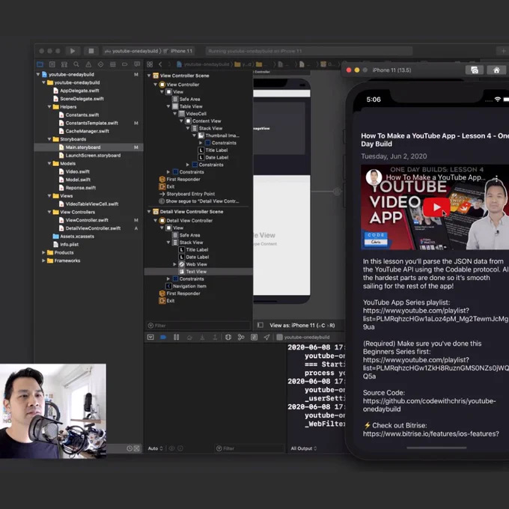Click the document outline Filter field
The image size is (509, 509).
(198, 326)
